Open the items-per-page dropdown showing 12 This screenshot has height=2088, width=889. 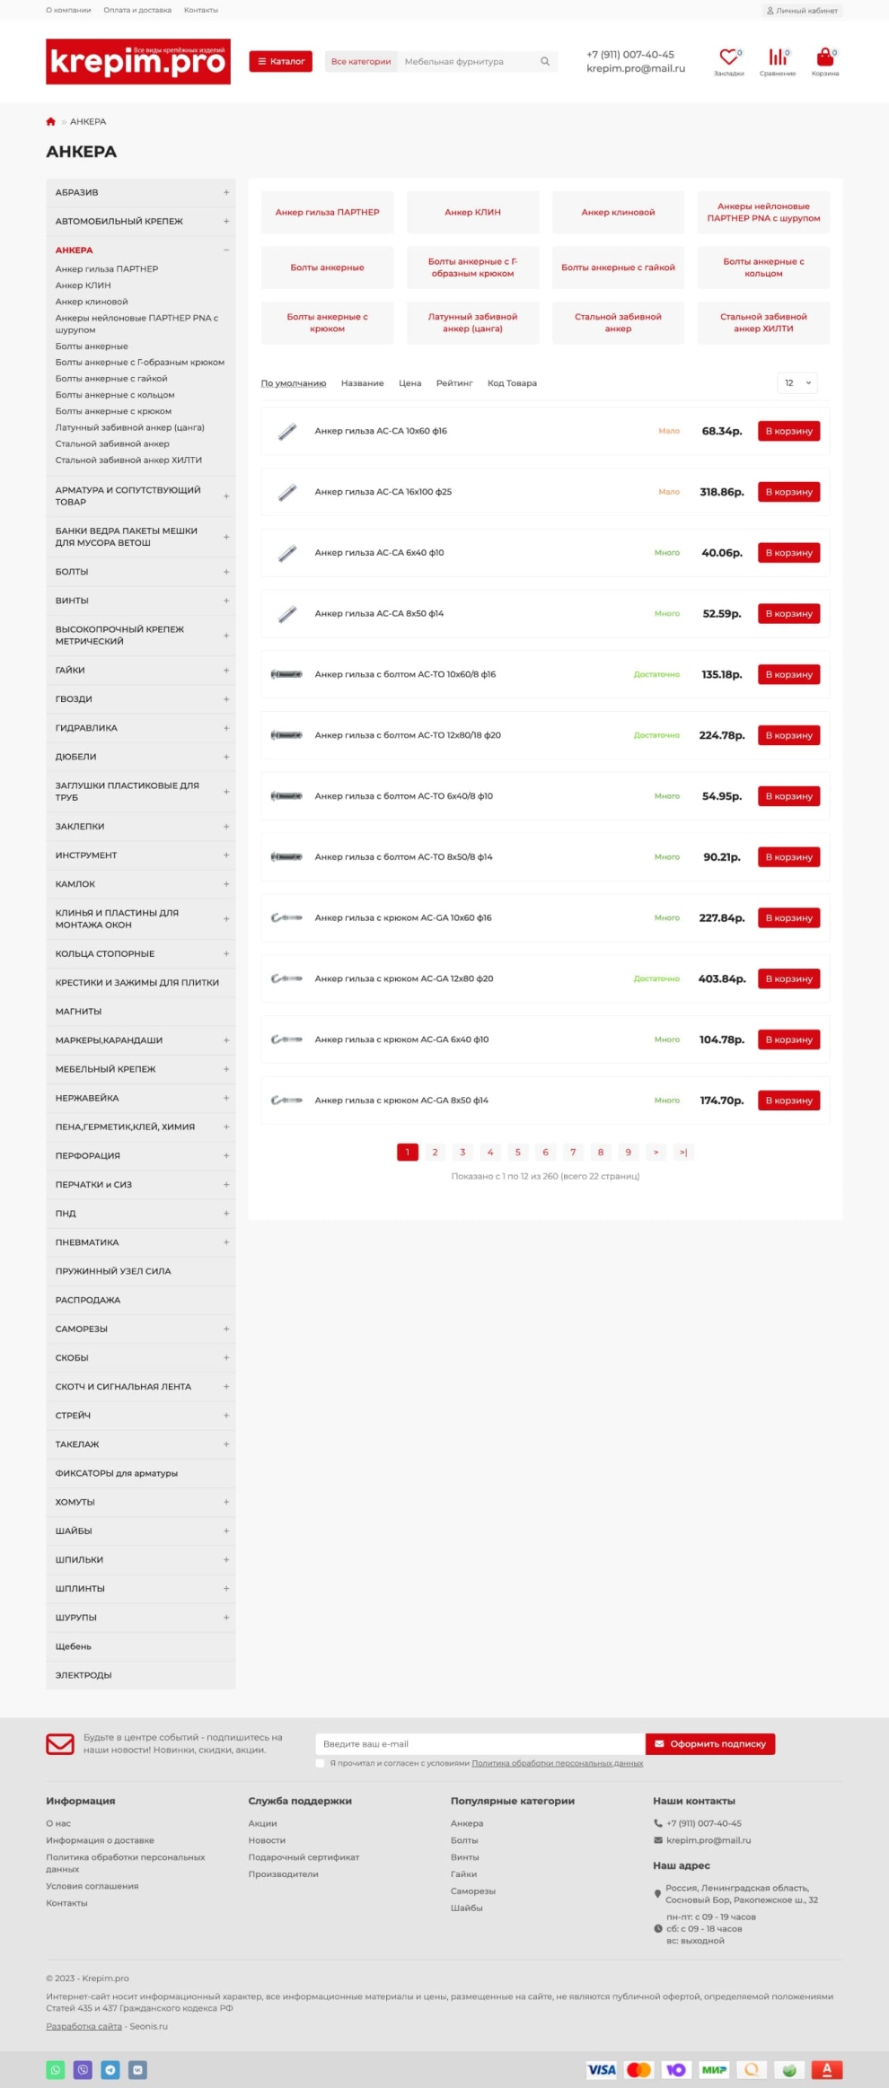797,383
